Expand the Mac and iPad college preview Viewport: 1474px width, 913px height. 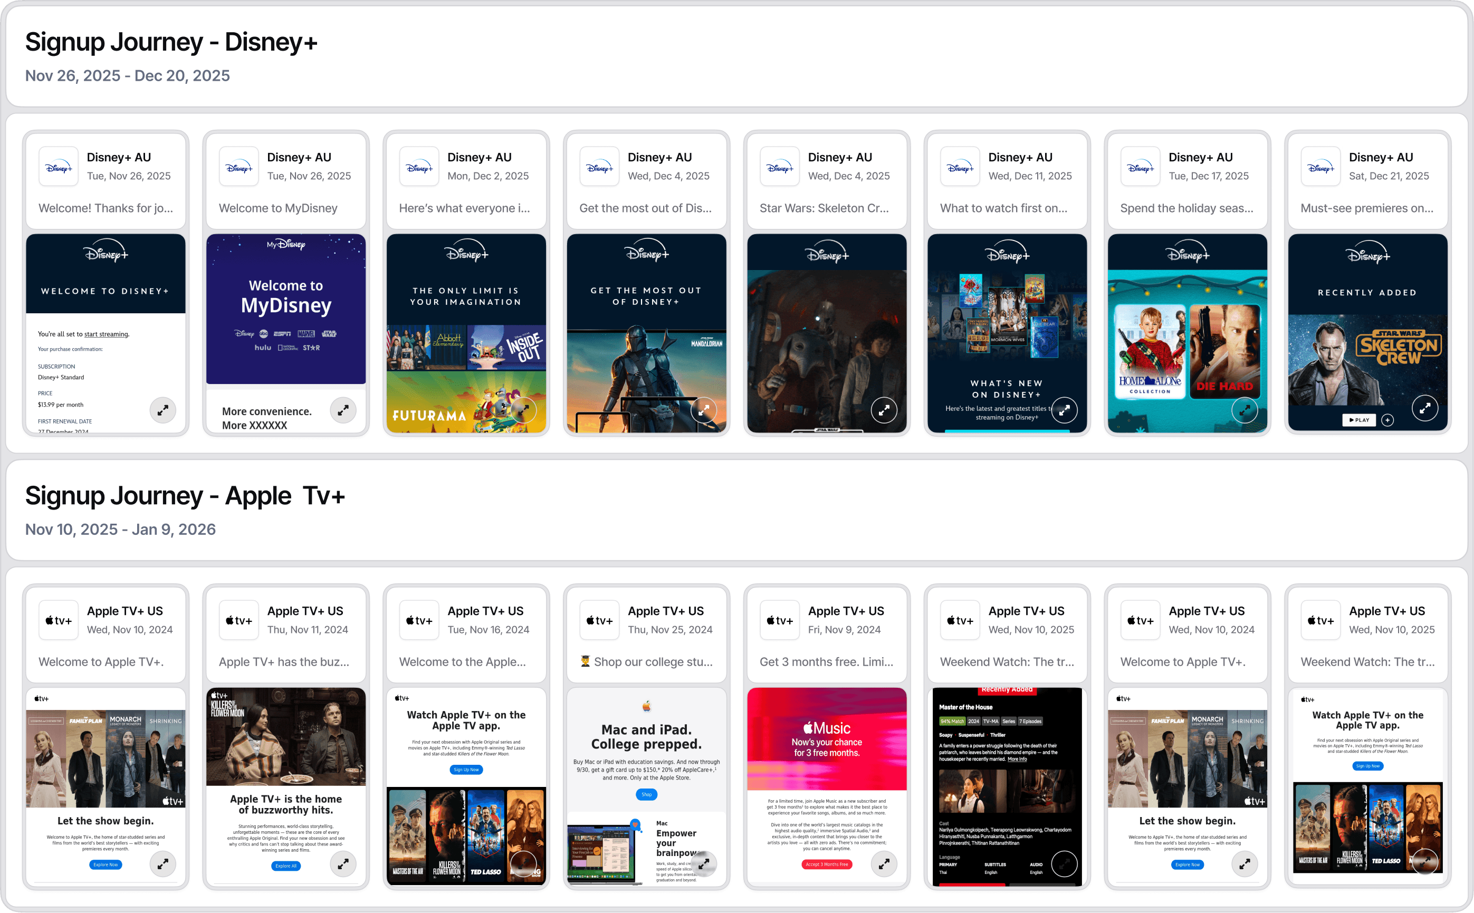tap(703, 863)
